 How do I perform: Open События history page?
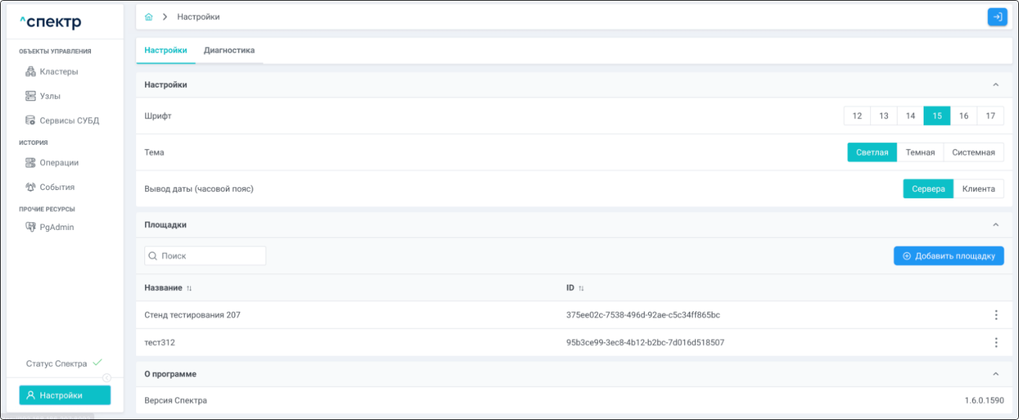[57, 187]
